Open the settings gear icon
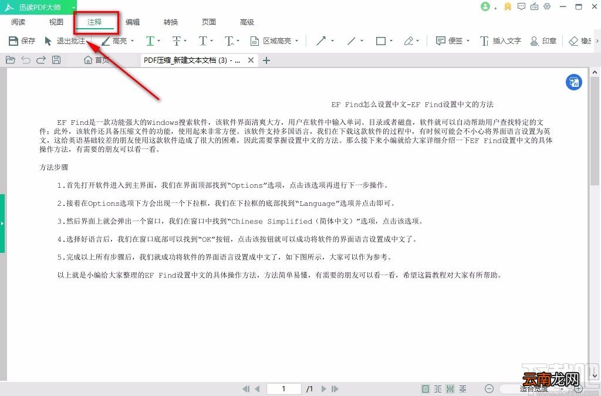 point(548,6)
